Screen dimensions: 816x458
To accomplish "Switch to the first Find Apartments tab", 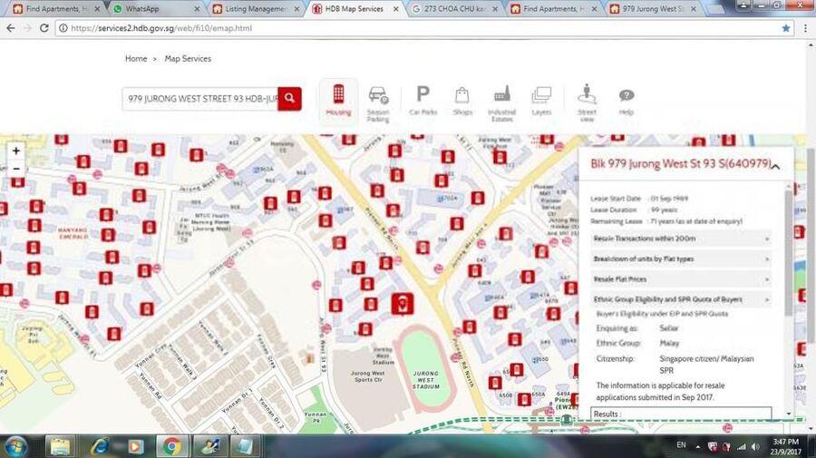I will click(x=54, y=9).
